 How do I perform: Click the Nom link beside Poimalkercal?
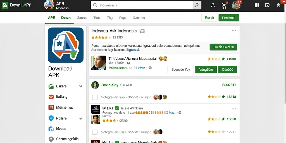click(142, 68)
